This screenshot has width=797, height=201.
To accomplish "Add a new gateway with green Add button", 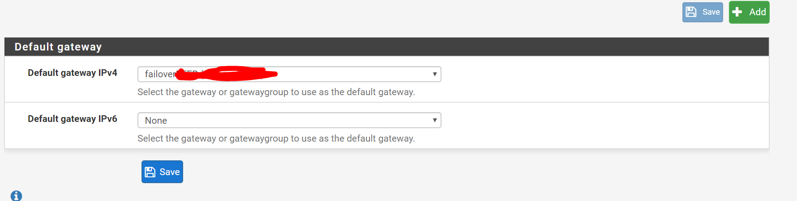I will [x=749, y=12].
